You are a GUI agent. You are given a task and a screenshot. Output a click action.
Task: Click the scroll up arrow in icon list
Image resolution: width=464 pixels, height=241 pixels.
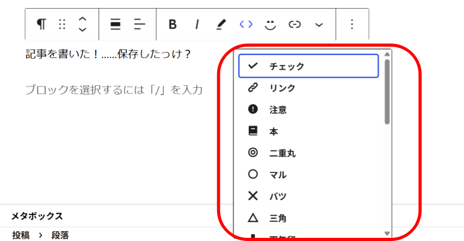click(387, 54)
